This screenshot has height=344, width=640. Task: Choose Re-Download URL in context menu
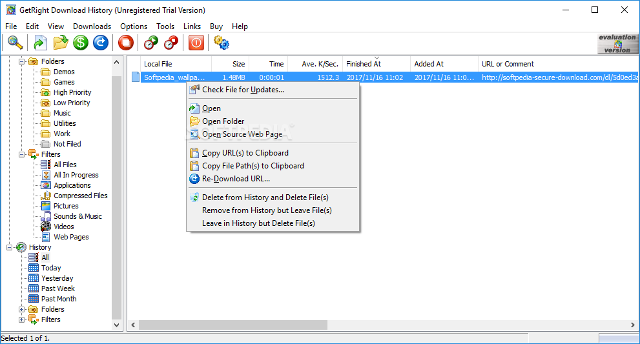click(x=273, y=179)
